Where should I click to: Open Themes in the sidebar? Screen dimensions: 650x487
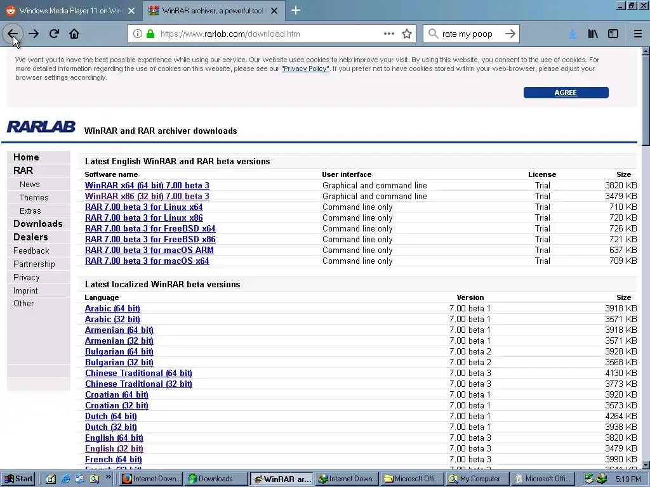tap(34, 198)
